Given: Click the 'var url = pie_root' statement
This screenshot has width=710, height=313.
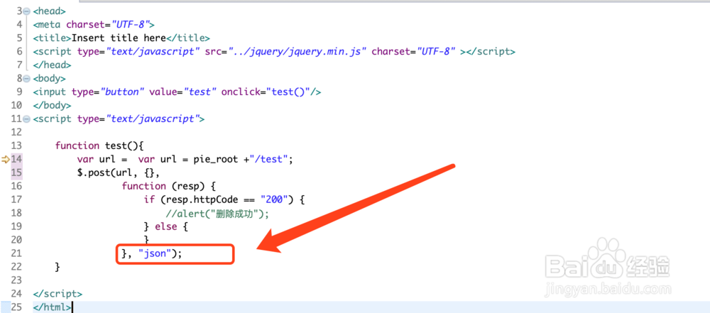Looking at the screenshot, I should [185, 160].
